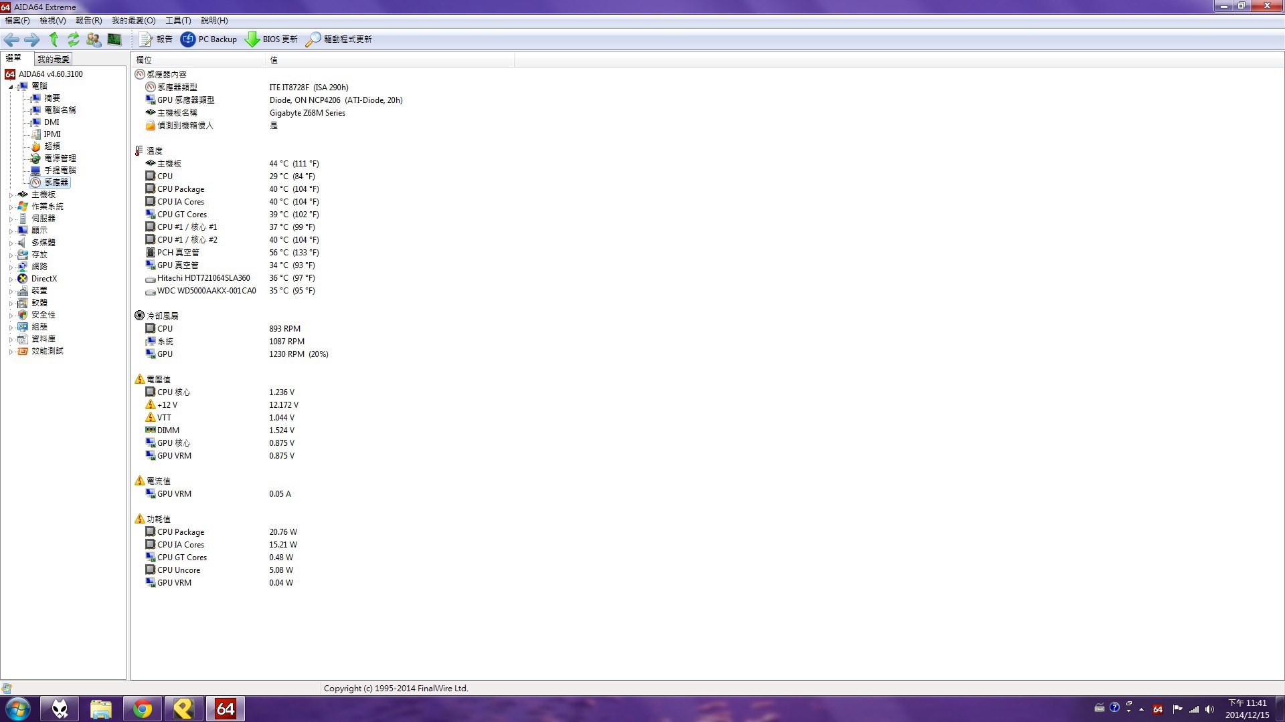Viewport: 1285px width, 722px height.
Task: Click the 組態 tree icon
Action: point(23,327)
